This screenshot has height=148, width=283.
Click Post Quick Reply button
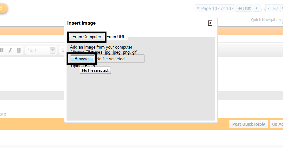[248, 124]
